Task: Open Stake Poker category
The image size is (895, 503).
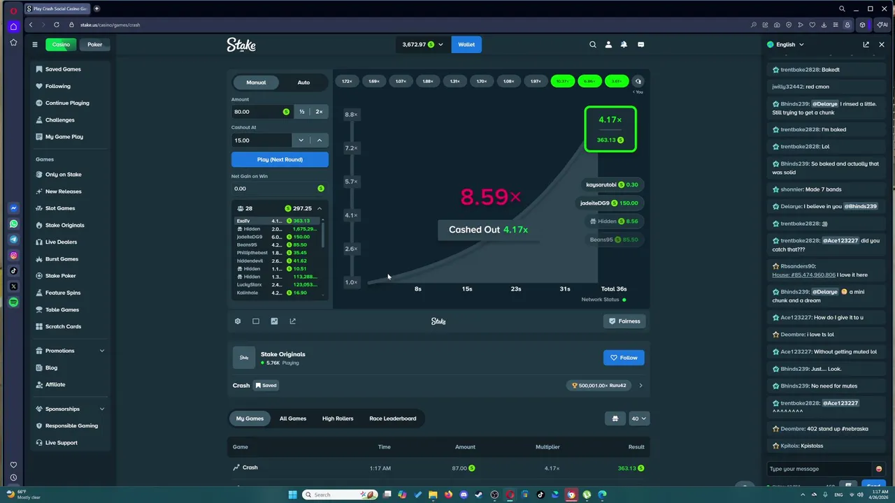Action: pos(60,276)
